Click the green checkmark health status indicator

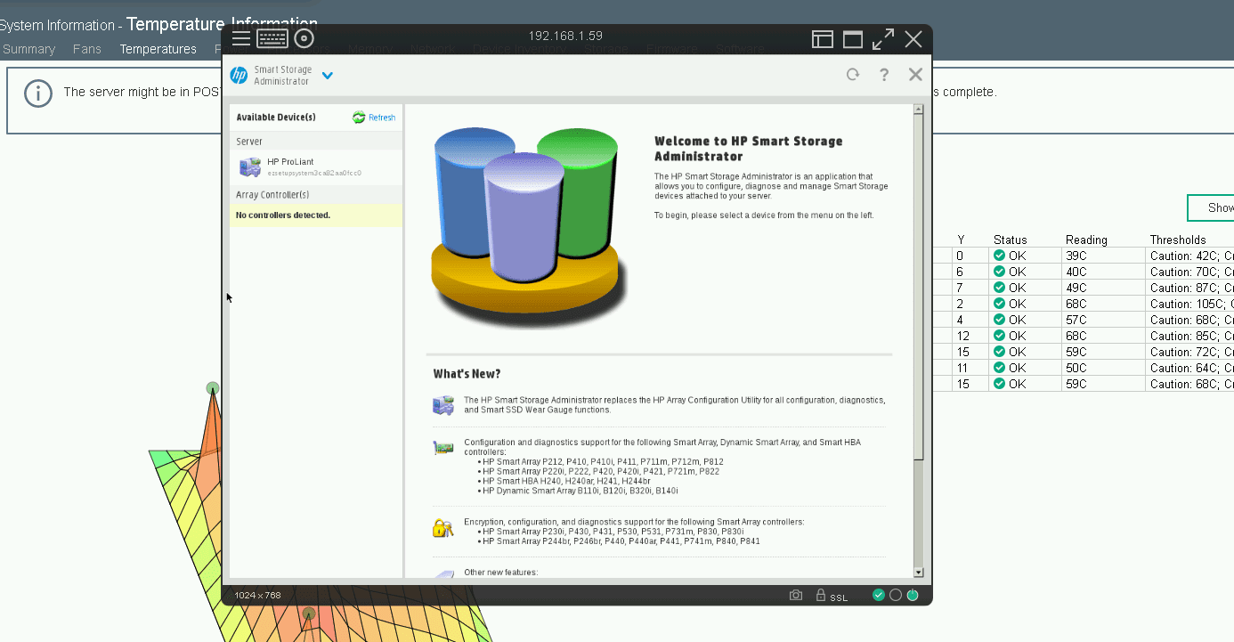879,596
